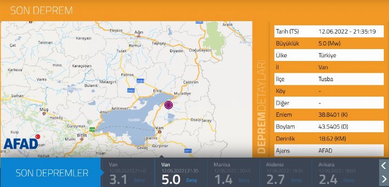Click the D965 road shield on map

[x=131, y=91]
